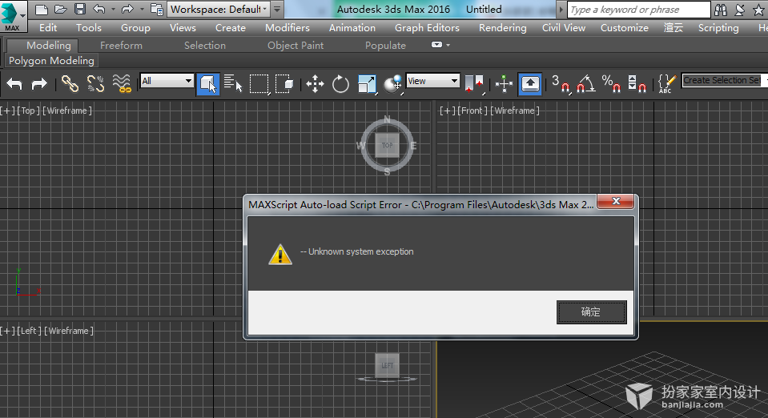The width and height of the screenshot is (768, 418).
Task: Click Use Pivot Point Center icon
Action: pyautogui.click(x=474, y=84)
